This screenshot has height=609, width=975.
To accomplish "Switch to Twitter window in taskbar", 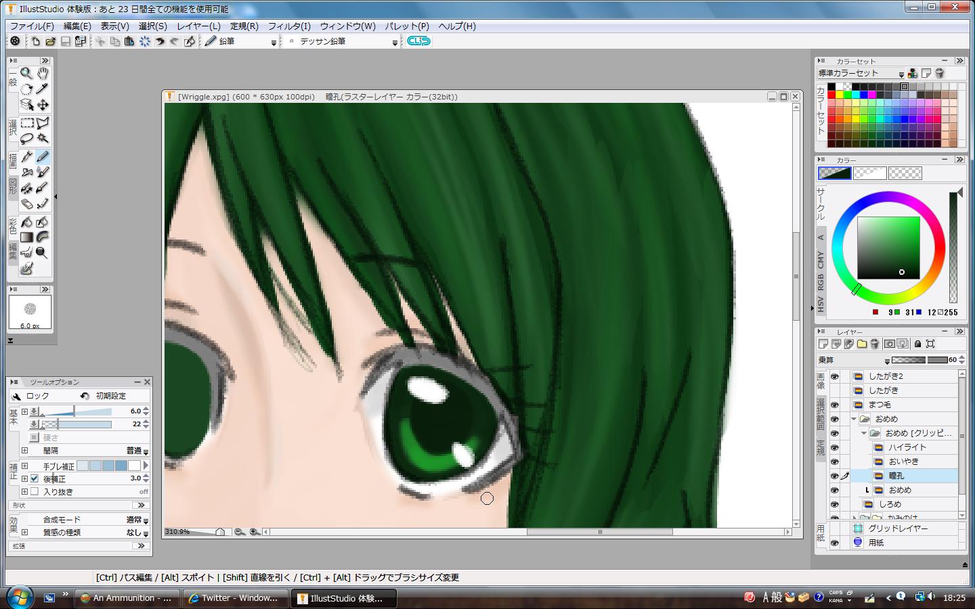I will pyautogui.click(x=234, y=598).
